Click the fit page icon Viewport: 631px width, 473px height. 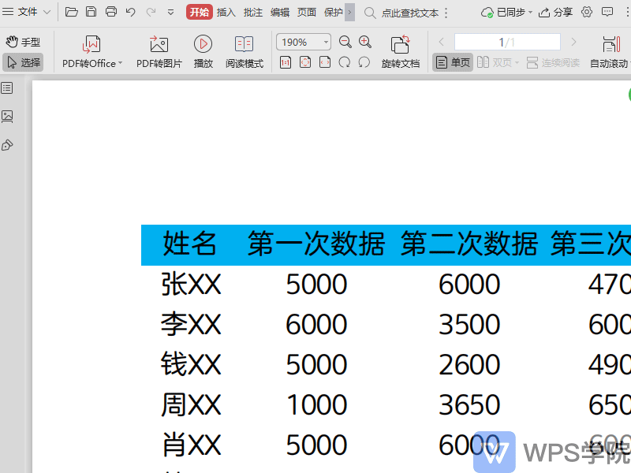[x=305, y=62]
